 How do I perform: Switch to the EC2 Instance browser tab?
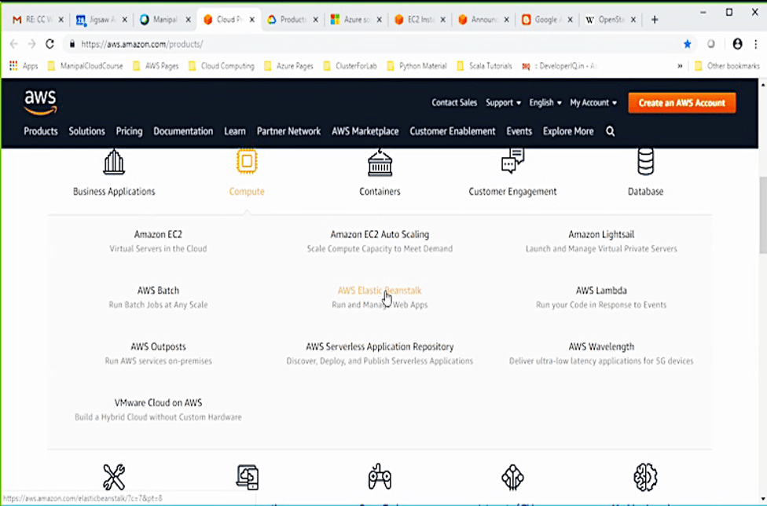[x=419, y=20]
